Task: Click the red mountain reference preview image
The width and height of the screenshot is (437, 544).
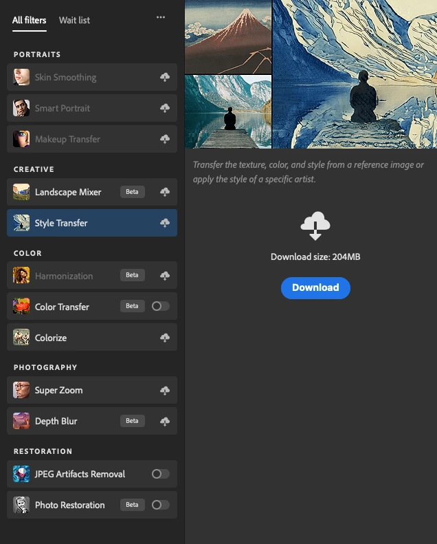Action: [228, 36]
